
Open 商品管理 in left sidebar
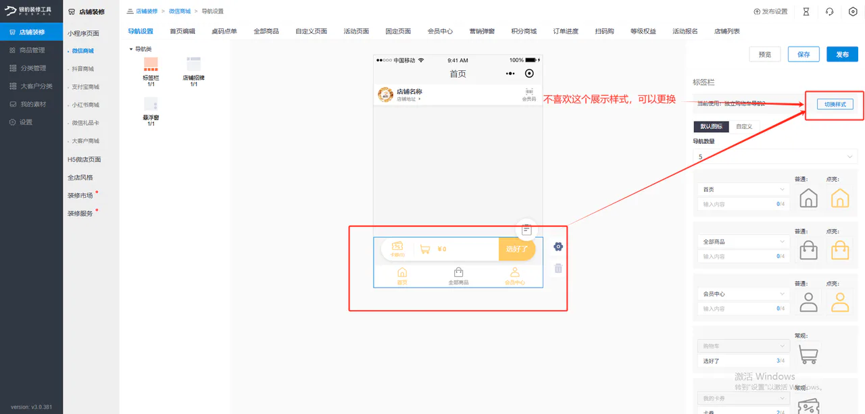point(31,50)
